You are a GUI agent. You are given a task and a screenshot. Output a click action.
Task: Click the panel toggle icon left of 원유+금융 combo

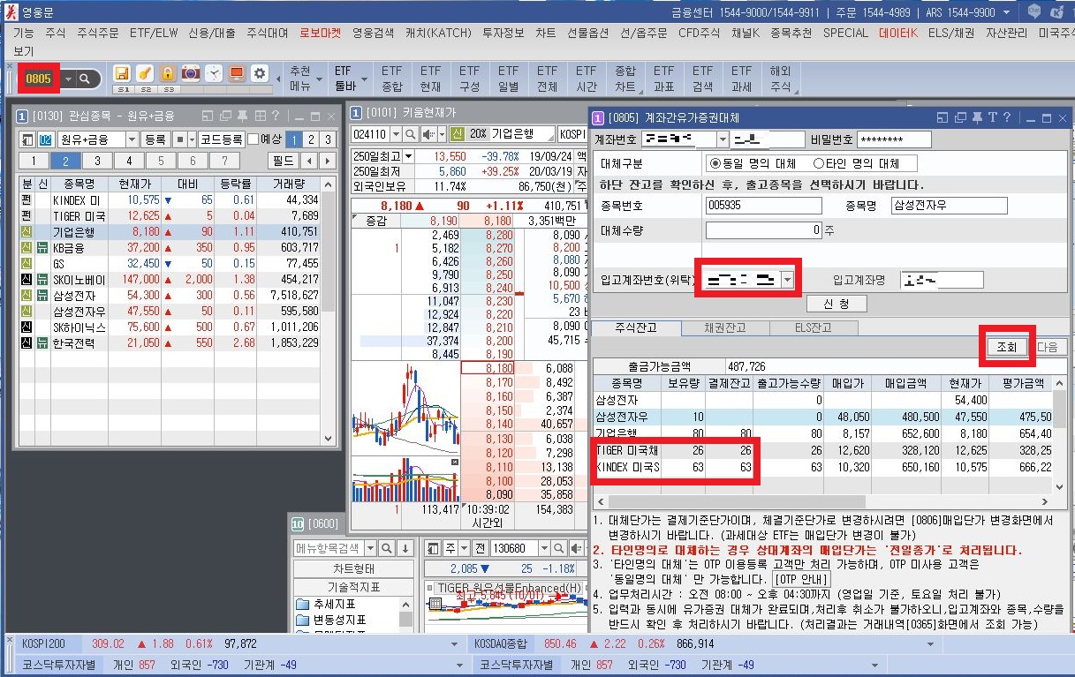click(x=27, y=139)
